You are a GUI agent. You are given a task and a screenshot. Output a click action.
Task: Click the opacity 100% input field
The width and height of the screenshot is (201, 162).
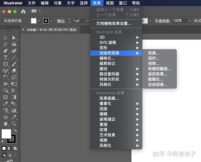click(180, 21)
